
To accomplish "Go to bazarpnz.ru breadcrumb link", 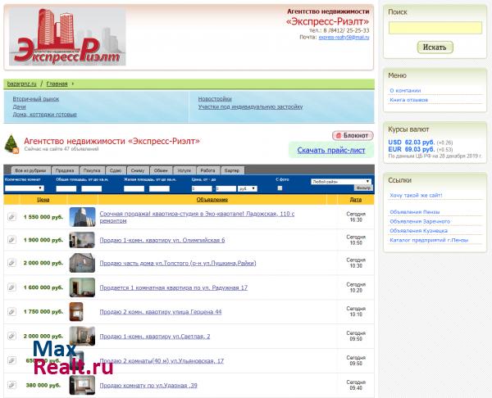I will coord(21,84).
